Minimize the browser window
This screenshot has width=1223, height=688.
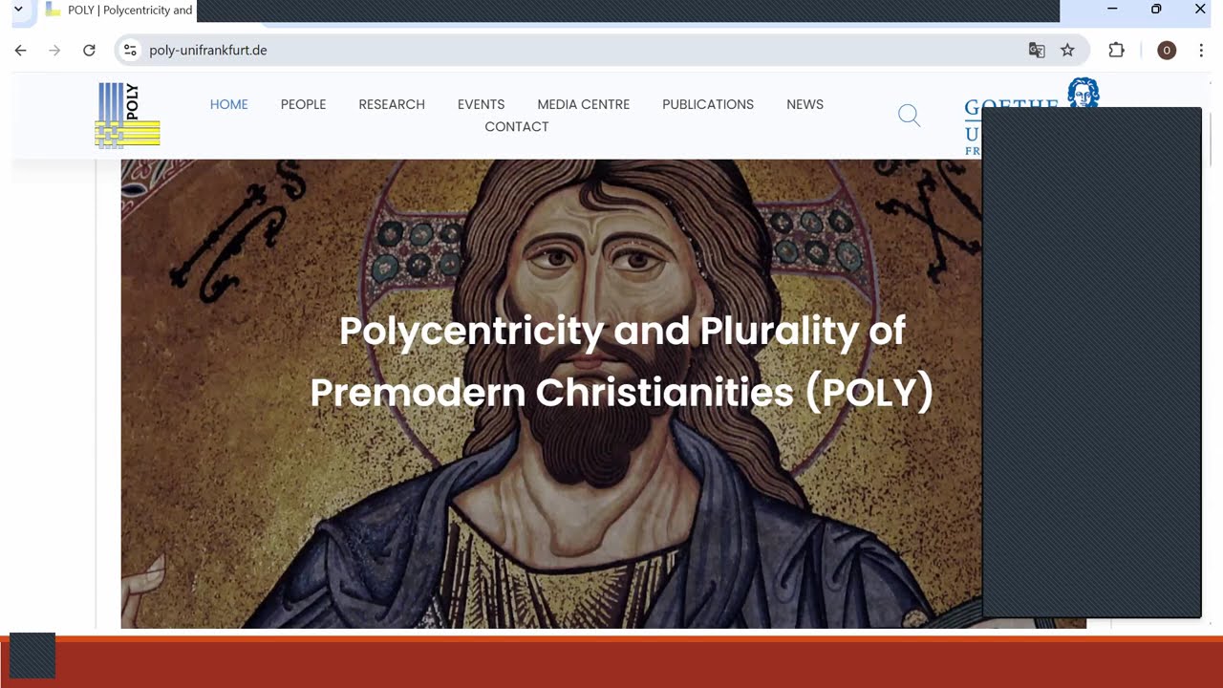[1112, 10]
